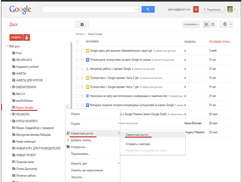Expand the КУРСЫ МОИПКРО folder
The image size is (242, 182).
[x=11, y=121]
